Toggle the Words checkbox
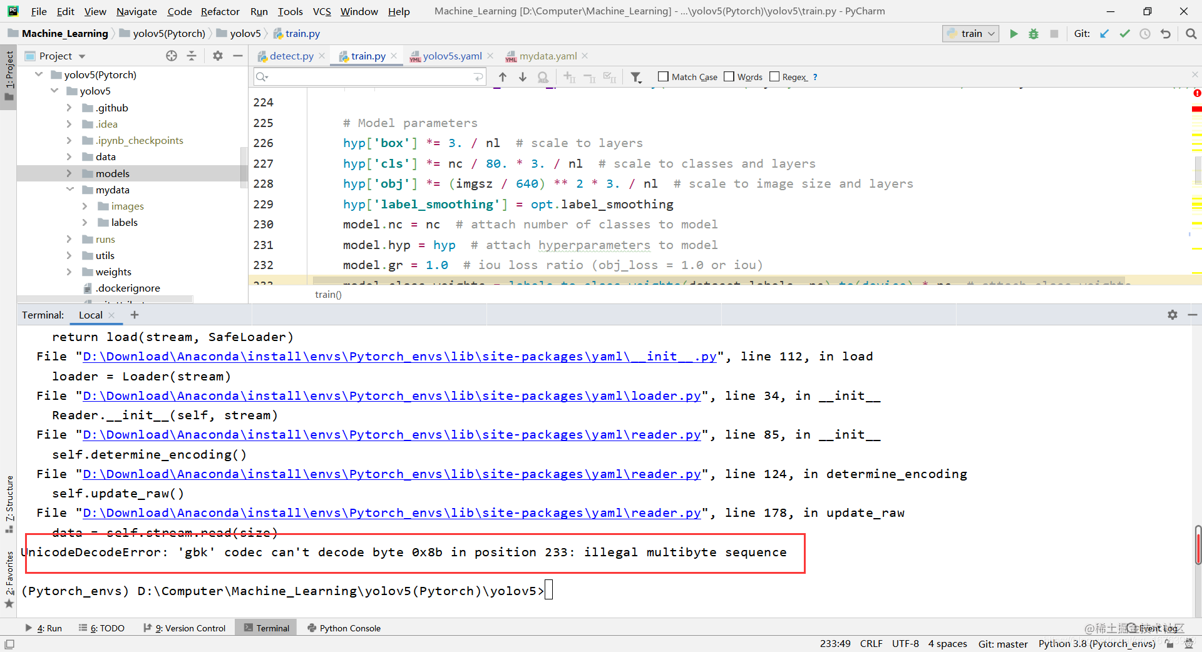Screen dimensions: 1202x652 click(x=729, y=76)
